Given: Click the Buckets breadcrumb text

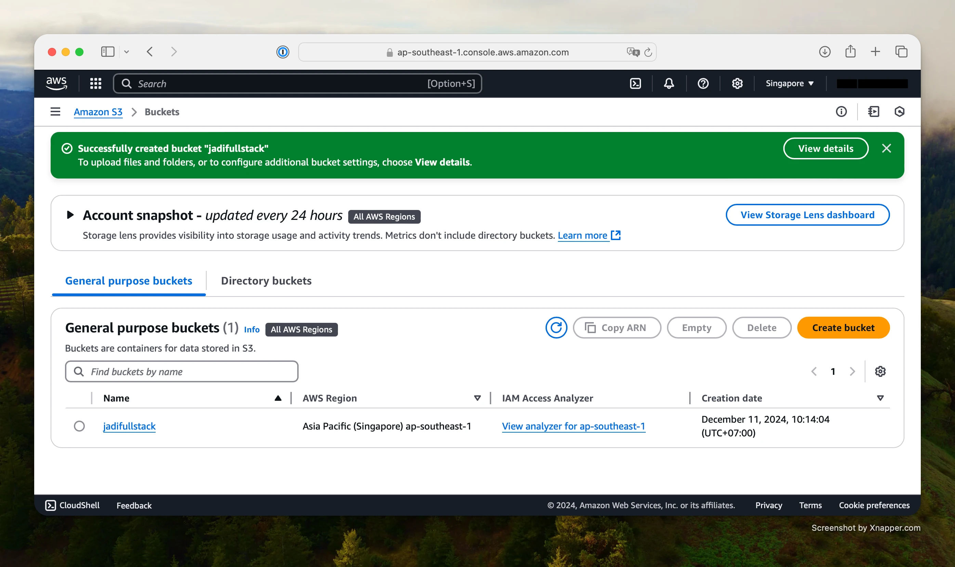Looking at the screenshot, I should [x=162, y=112].
